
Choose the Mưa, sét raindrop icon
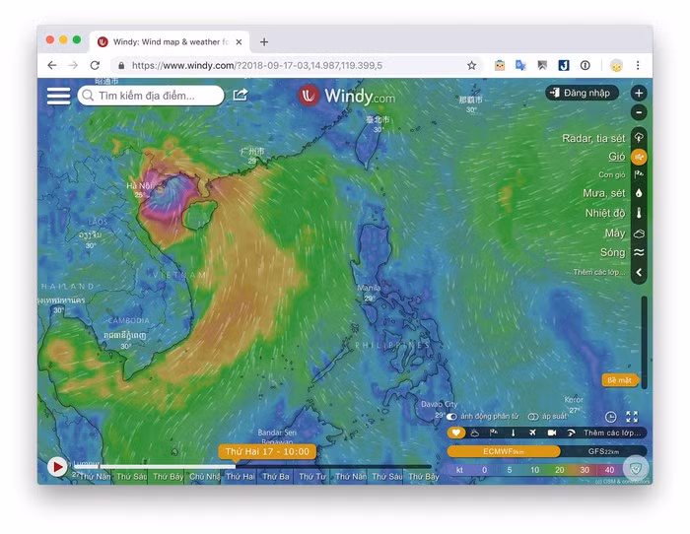[x=639, y=193]
